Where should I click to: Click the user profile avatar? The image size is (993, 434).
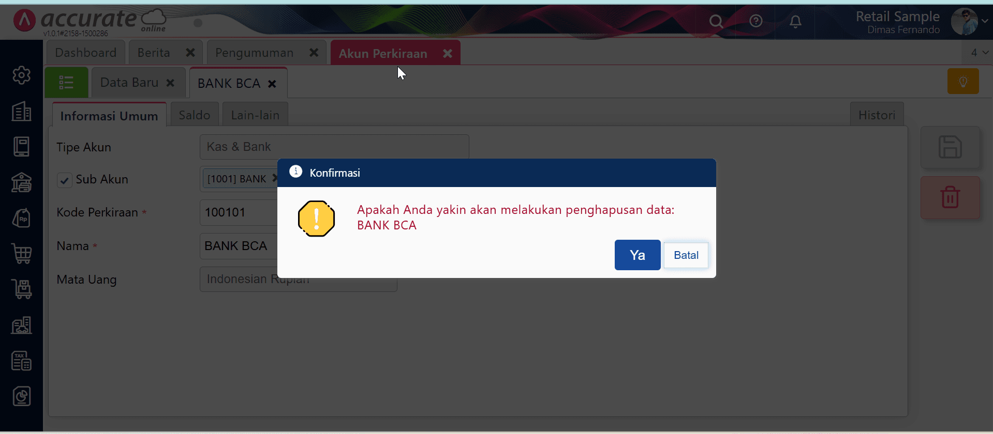[965, 21]
